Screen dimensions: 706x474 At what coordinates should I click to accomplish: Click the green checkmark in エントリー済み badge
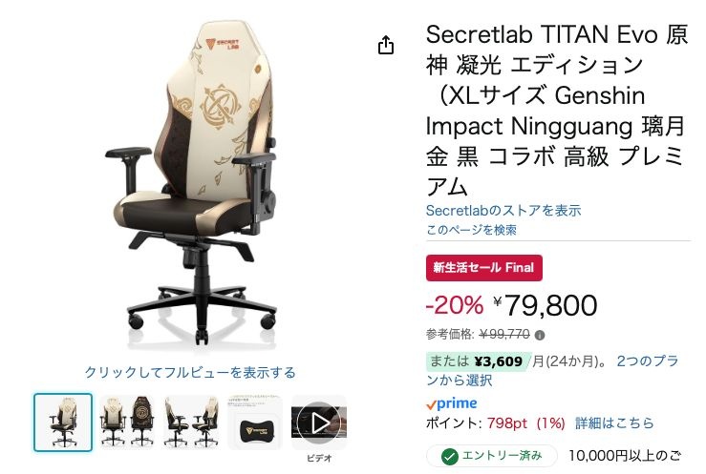click(449, 457)
